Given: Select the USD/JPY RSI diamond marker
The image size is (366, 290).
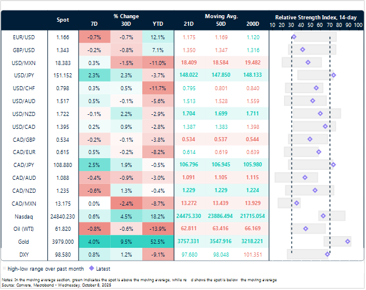Looking at the screenshot, I should [x=333, y=75].
